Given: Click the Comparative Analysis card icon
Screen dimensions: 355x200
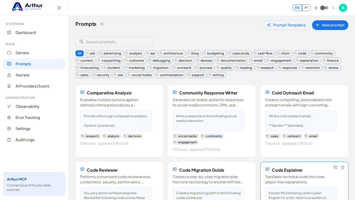Looking at the screenshot, I should pyautogui.click(x=82, y=92).
